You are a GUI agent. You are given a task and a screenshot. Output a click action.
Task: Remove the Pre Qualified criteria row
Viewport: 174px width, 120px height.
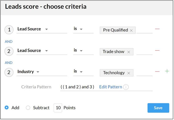click(x=157, y=29)
